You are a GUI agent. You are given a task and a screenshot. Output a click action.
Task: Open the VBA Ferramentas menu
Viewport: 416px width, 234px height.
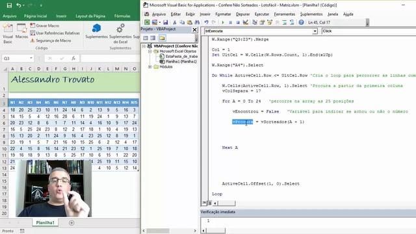285,14
